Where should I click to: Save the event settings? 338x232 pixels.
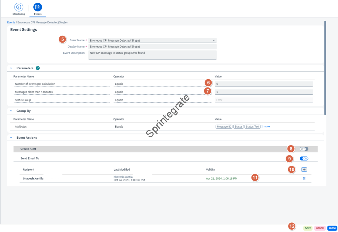click(308, 228)
